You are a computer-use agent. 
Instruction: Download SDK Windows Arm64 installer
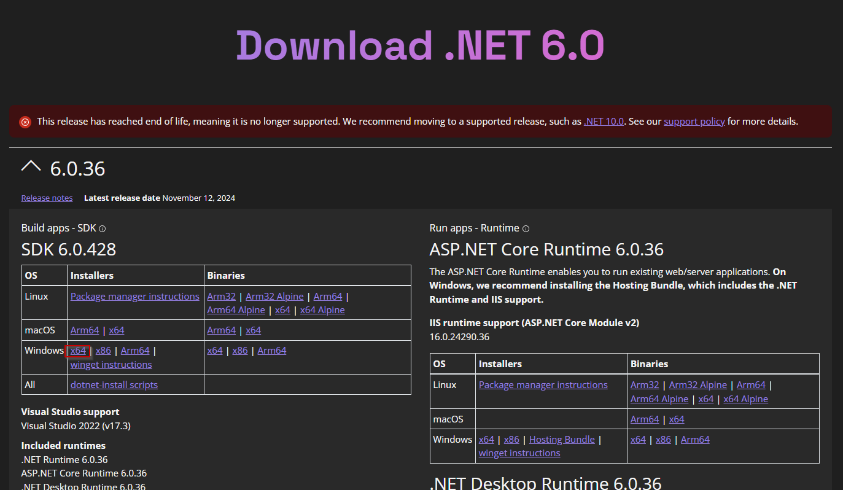pos(135,351)
